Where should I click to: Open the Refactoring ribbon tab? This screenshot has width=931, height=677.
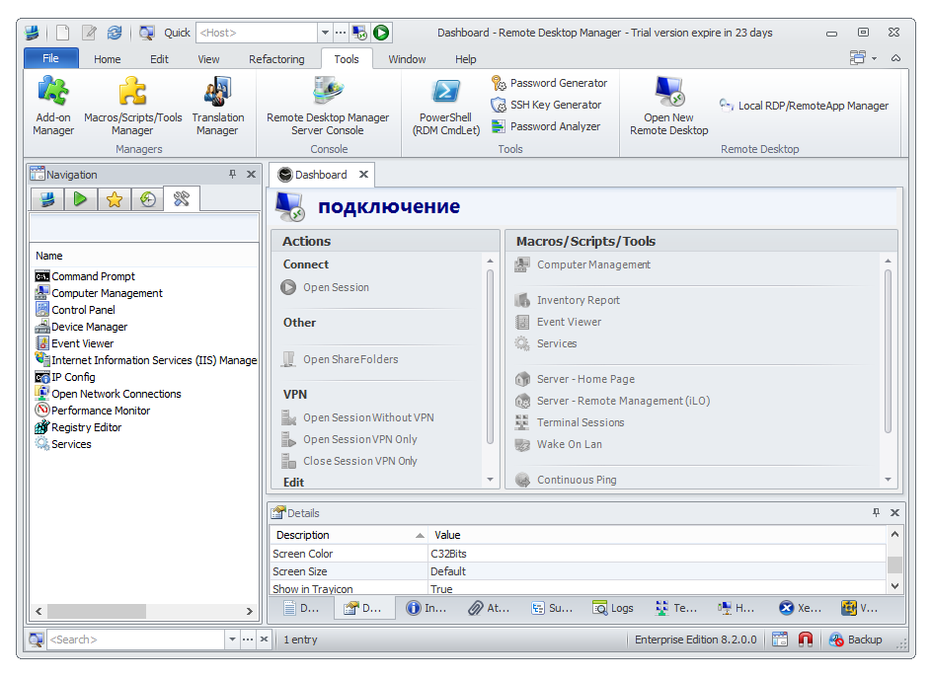coord(276,59)
